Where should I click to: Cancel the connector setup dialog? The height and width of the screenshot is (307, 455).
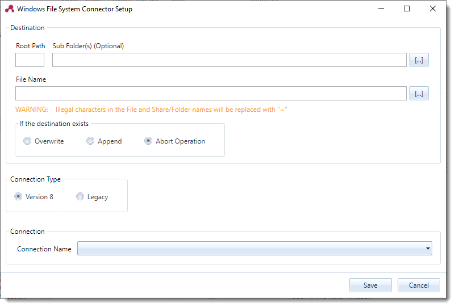click(x=419, y=285)
